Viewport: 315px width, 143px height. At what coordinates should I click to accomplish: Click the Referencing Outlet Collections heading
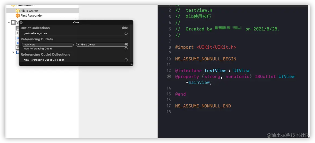coord(45,55)
